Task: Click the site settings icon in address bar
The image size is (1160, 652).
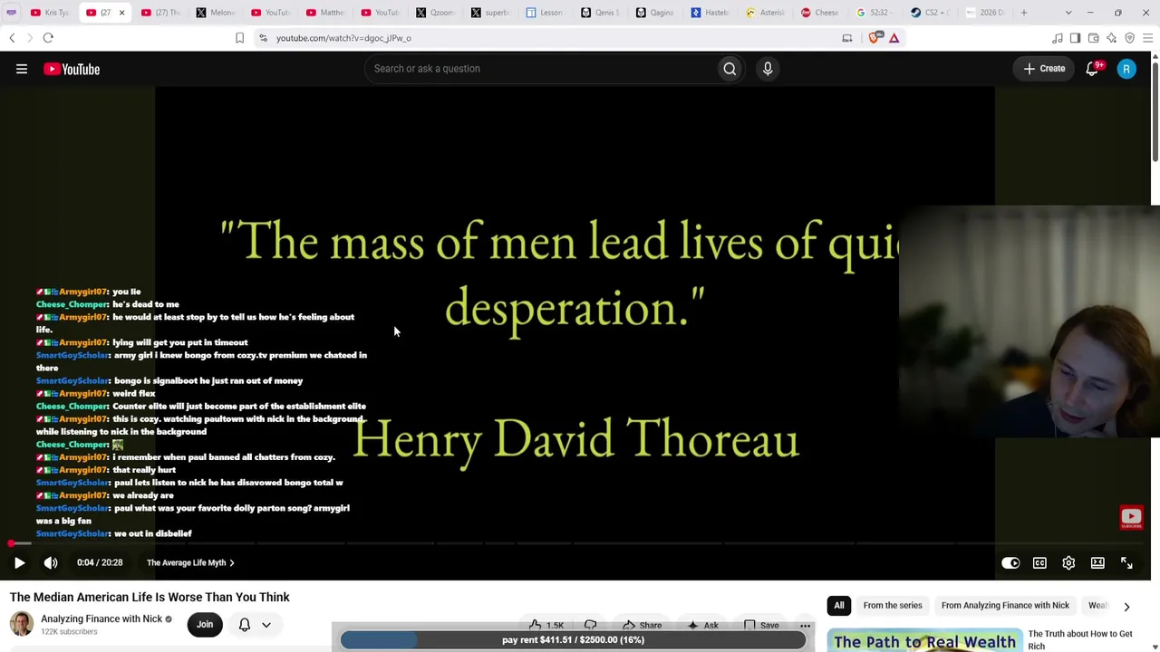Action: pyautogui.click(x=263, y=38)
